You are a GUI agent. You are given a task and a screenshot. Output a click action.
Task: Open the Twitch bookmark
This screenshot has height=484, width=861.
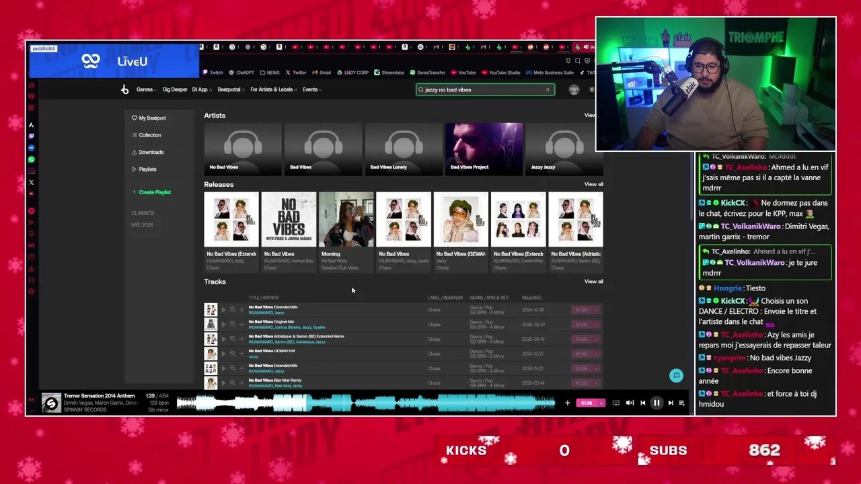(x=213, y=73)
